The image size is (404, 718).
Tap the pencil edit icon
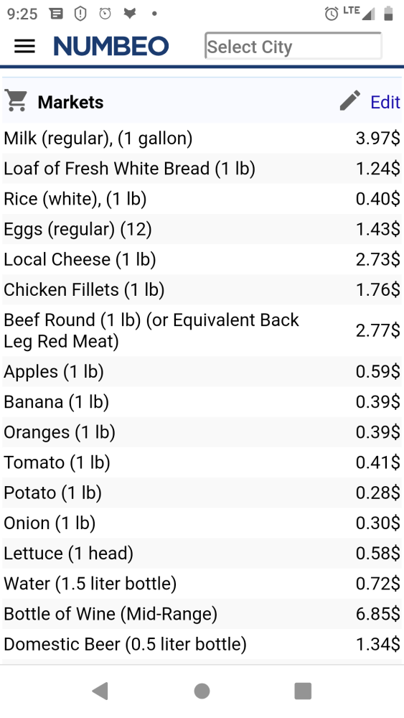(350, 101)
